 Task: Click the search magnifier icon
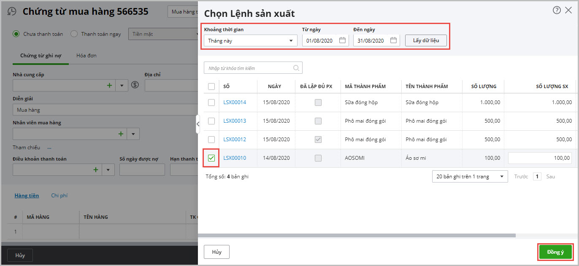[296, 68]
